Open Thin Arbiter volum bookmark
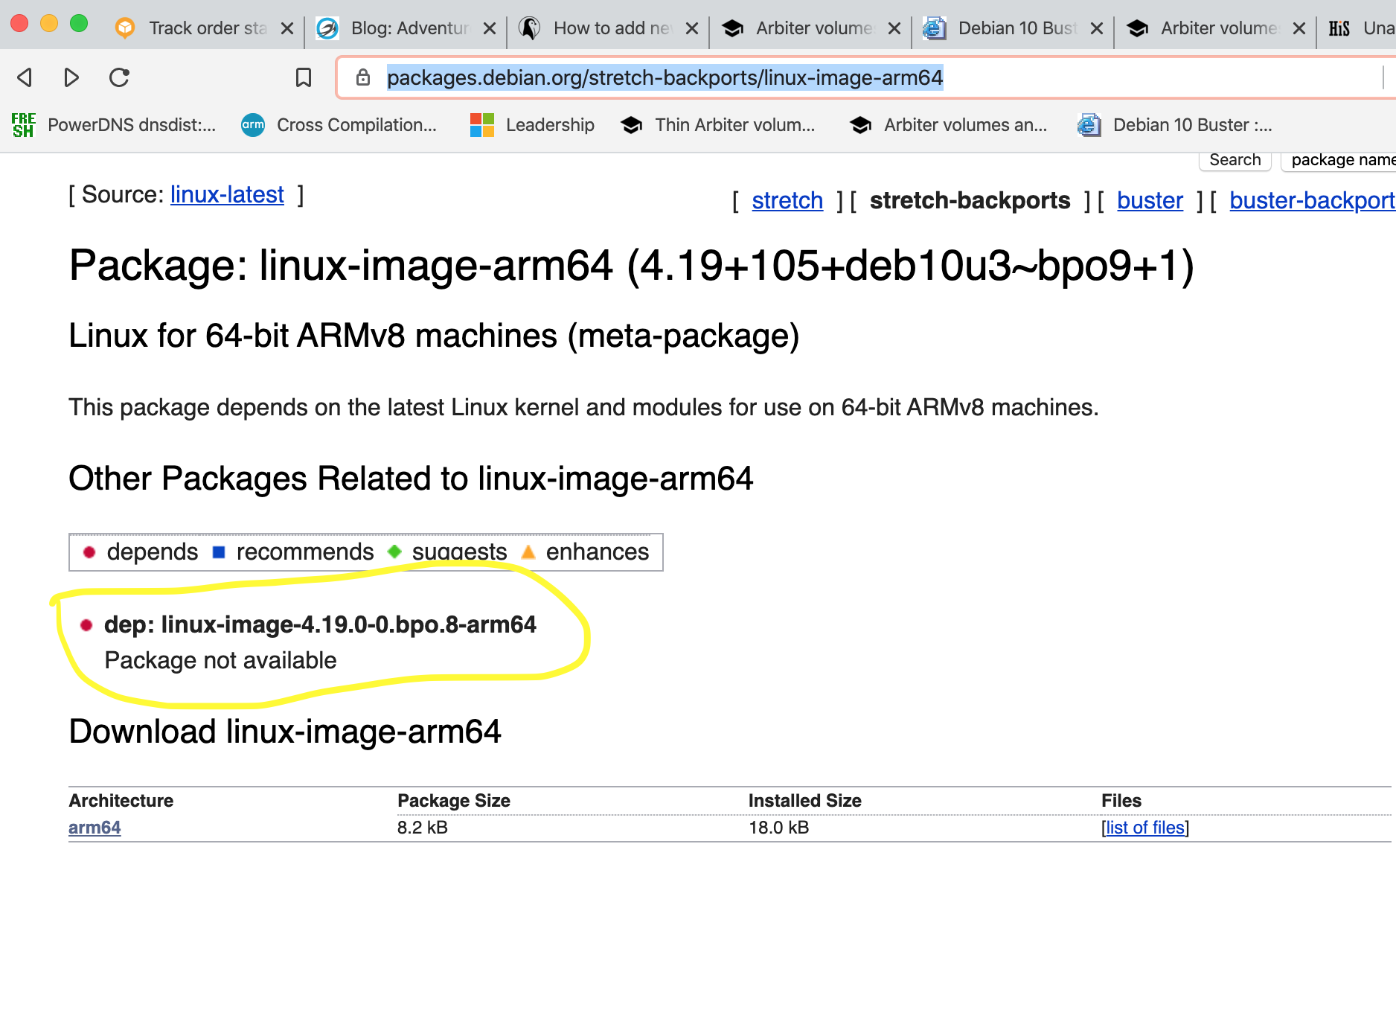This screenshot has height=1036, width=1396. [718, 125]
